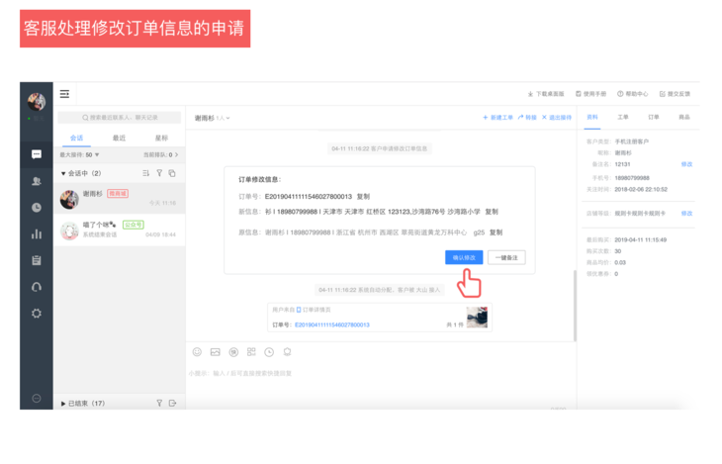Expand the 已结束 (17) conversation group

point(64,404)
